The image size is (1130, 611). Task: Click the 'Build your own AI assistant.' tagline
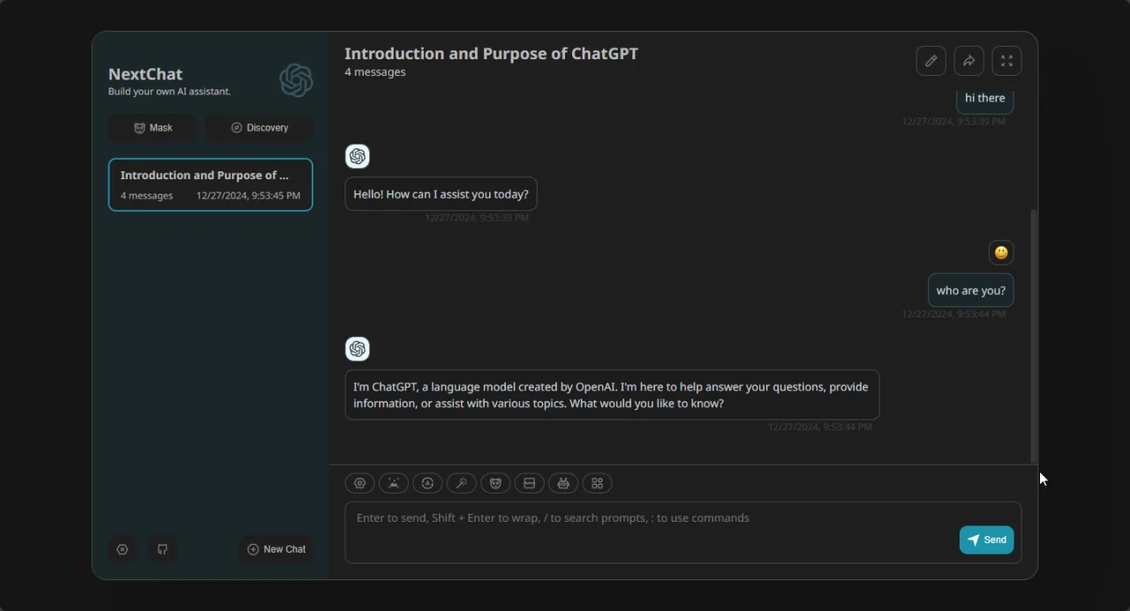pos(169,92)
